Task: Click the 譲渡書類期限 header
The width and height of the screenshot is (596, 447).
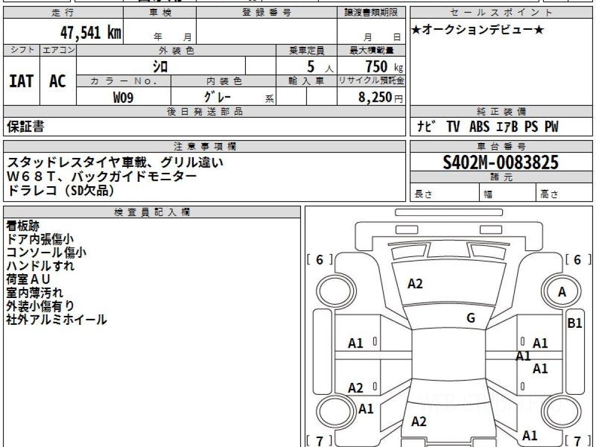Action: 371,13
